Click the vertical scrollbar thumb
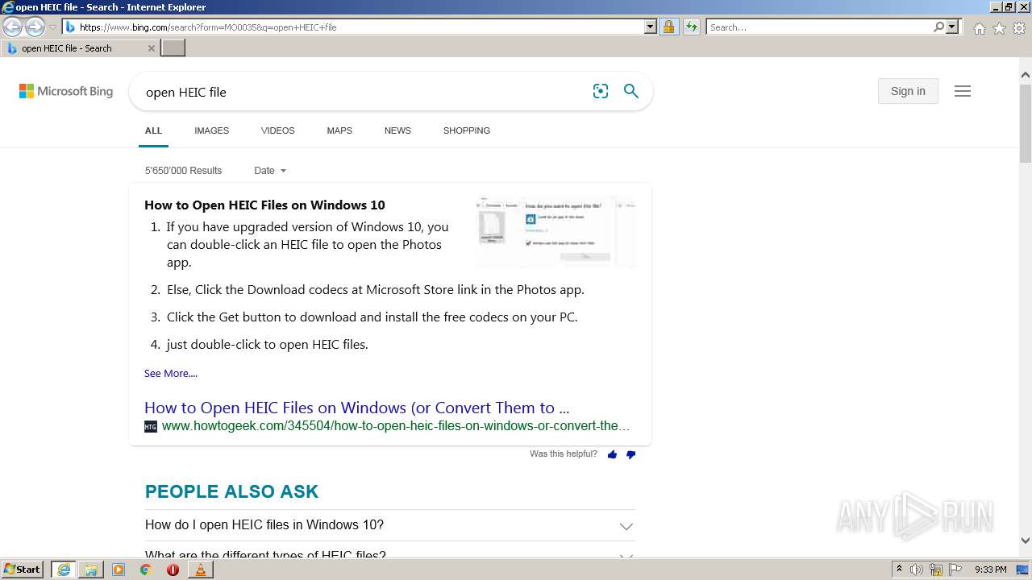 pos(1026,123)
